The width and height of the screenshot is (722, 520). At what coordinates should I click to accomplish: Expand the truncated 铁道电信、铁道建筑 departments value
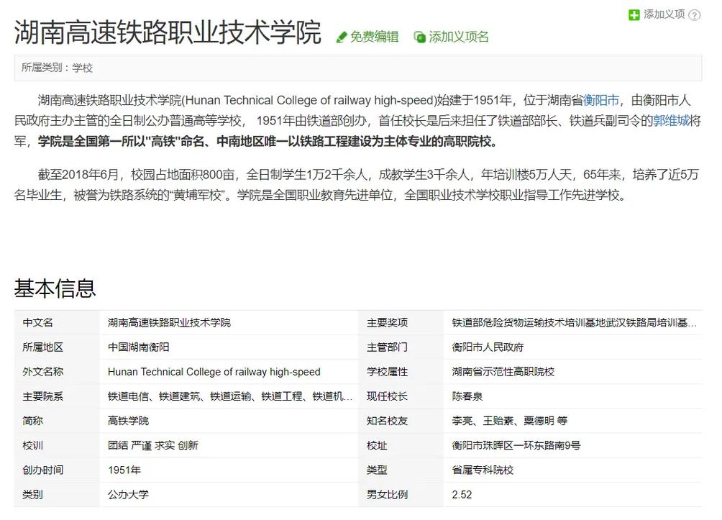point(230,396)
